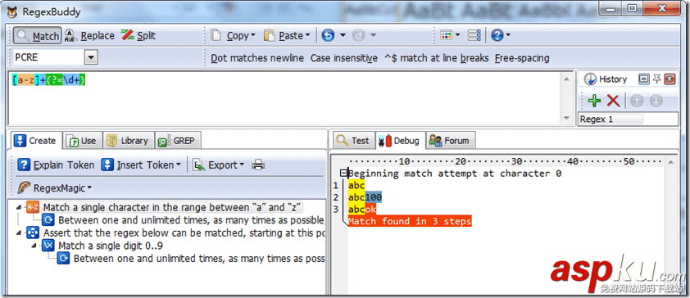The height and width of the screenshot is (298, 690).
Task: Open the undo history dropdown arrow
Action: (343, 35)
